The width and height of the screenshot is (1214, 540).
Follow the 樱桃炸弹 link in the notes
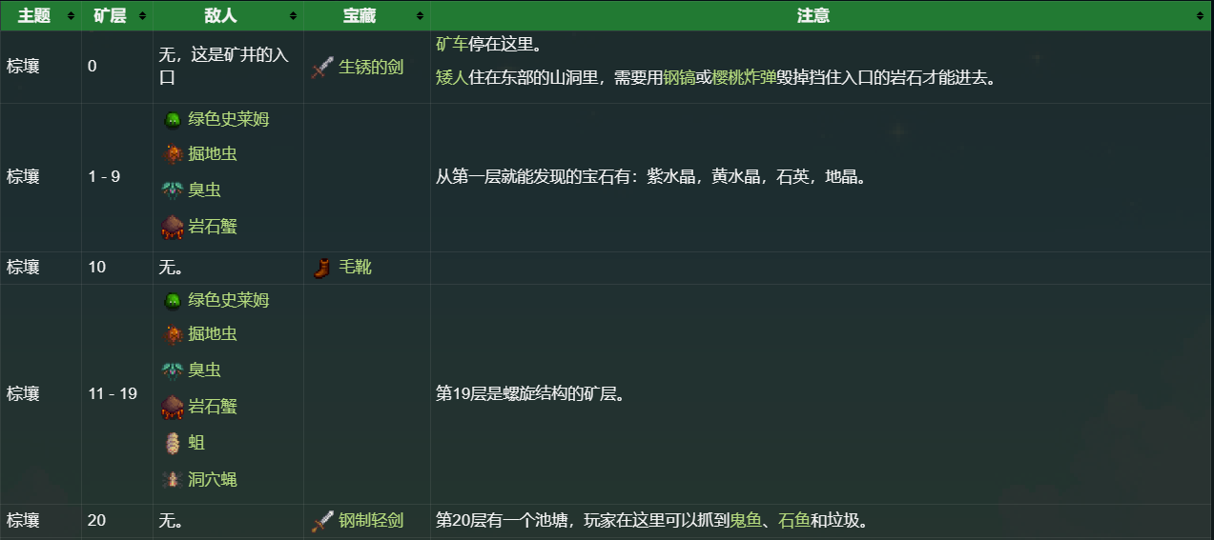(x=744, y=78)
